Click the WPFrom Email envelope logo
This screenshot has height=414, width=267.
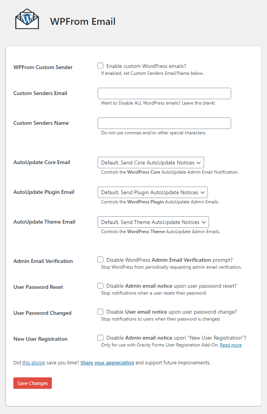coord(27,19)
